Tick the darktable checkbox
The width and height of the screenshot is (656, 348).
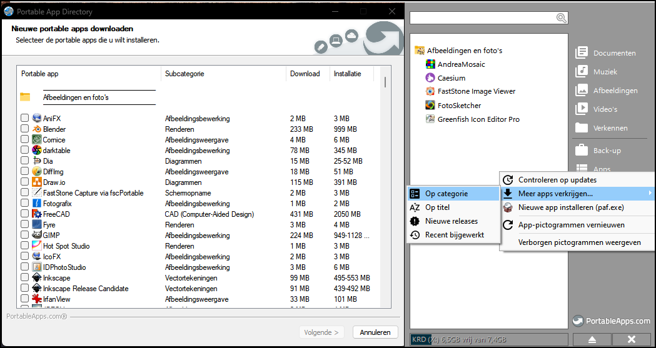(x=24, y=151)
